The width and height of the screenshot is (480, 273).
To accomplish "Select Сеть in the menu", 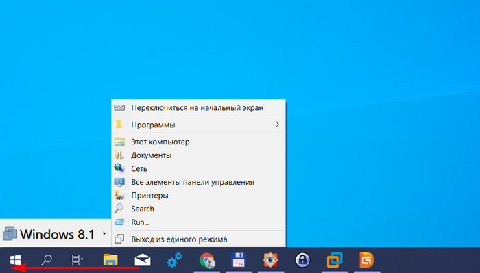I will pyautogui.click(x=199, y=168).
